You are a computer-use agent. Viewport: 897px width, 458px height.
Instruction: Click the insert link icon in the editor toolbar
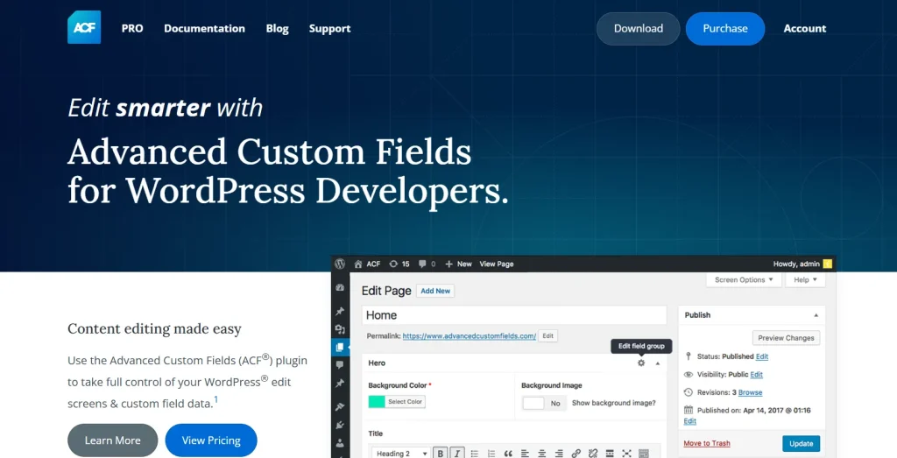[576, 454]
